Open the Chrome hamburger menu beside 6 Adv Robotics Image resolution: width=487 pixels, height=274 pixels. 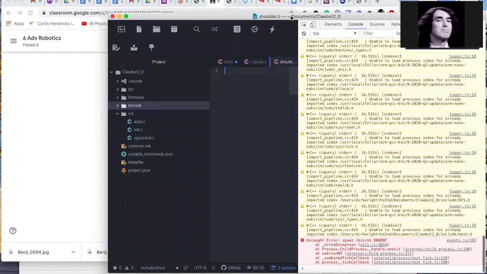[13, 41]
